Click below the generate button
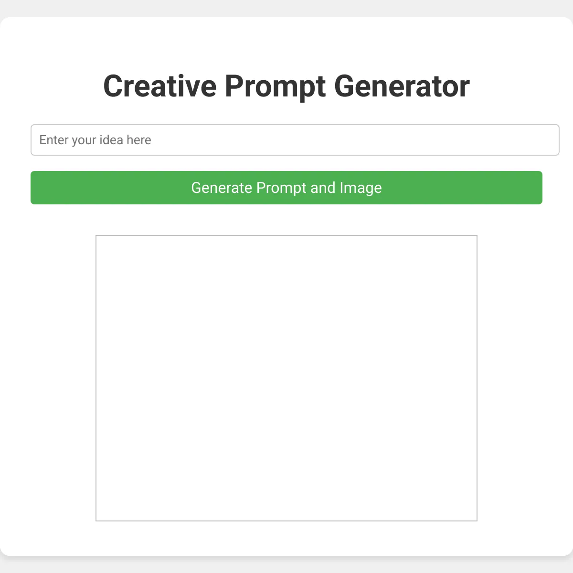 (x=286, y=220)
